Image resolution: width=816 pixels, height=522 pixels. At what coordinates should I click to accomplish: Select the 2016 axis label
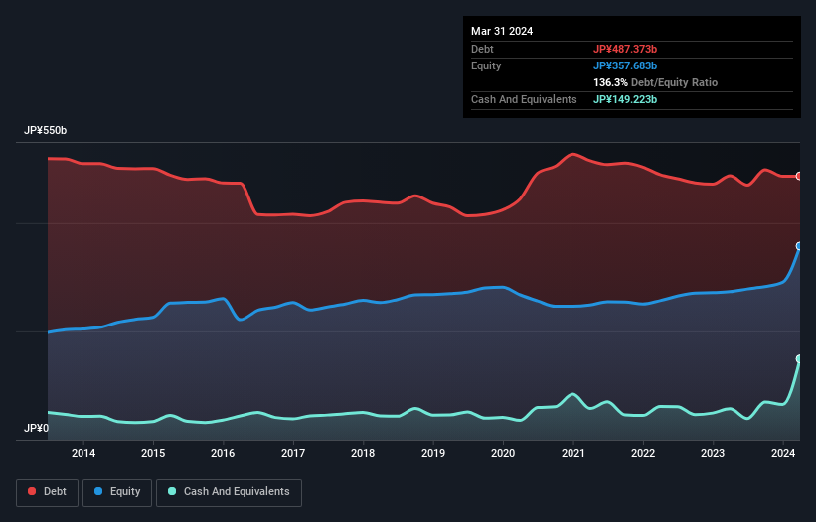223,453
